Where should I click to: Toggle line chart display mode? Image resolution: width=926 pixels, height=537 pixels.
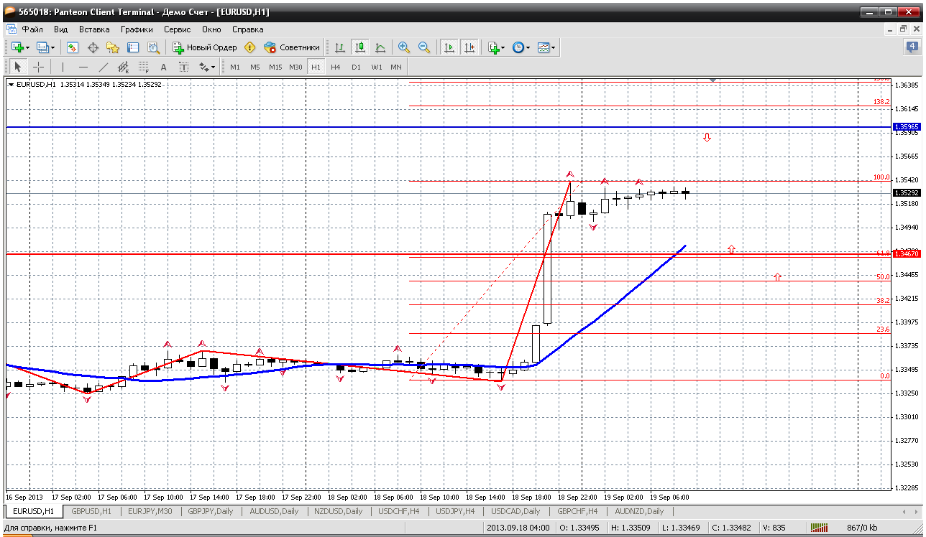click(380, 47)
